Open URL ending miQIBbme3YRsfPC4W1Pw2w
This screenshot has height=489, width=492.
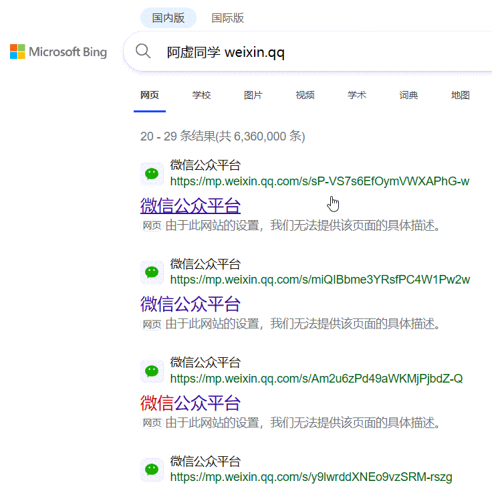(x=320, y=280)
